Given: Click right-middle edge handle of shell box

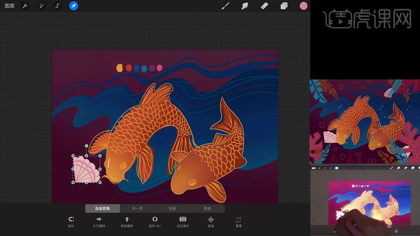Looking at the screenshot, I should pos(100,169).
